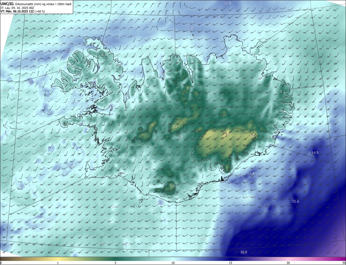The image size is (346, 265).
Task: Click the 10 tick on the color scale
Action: [173, 263]
